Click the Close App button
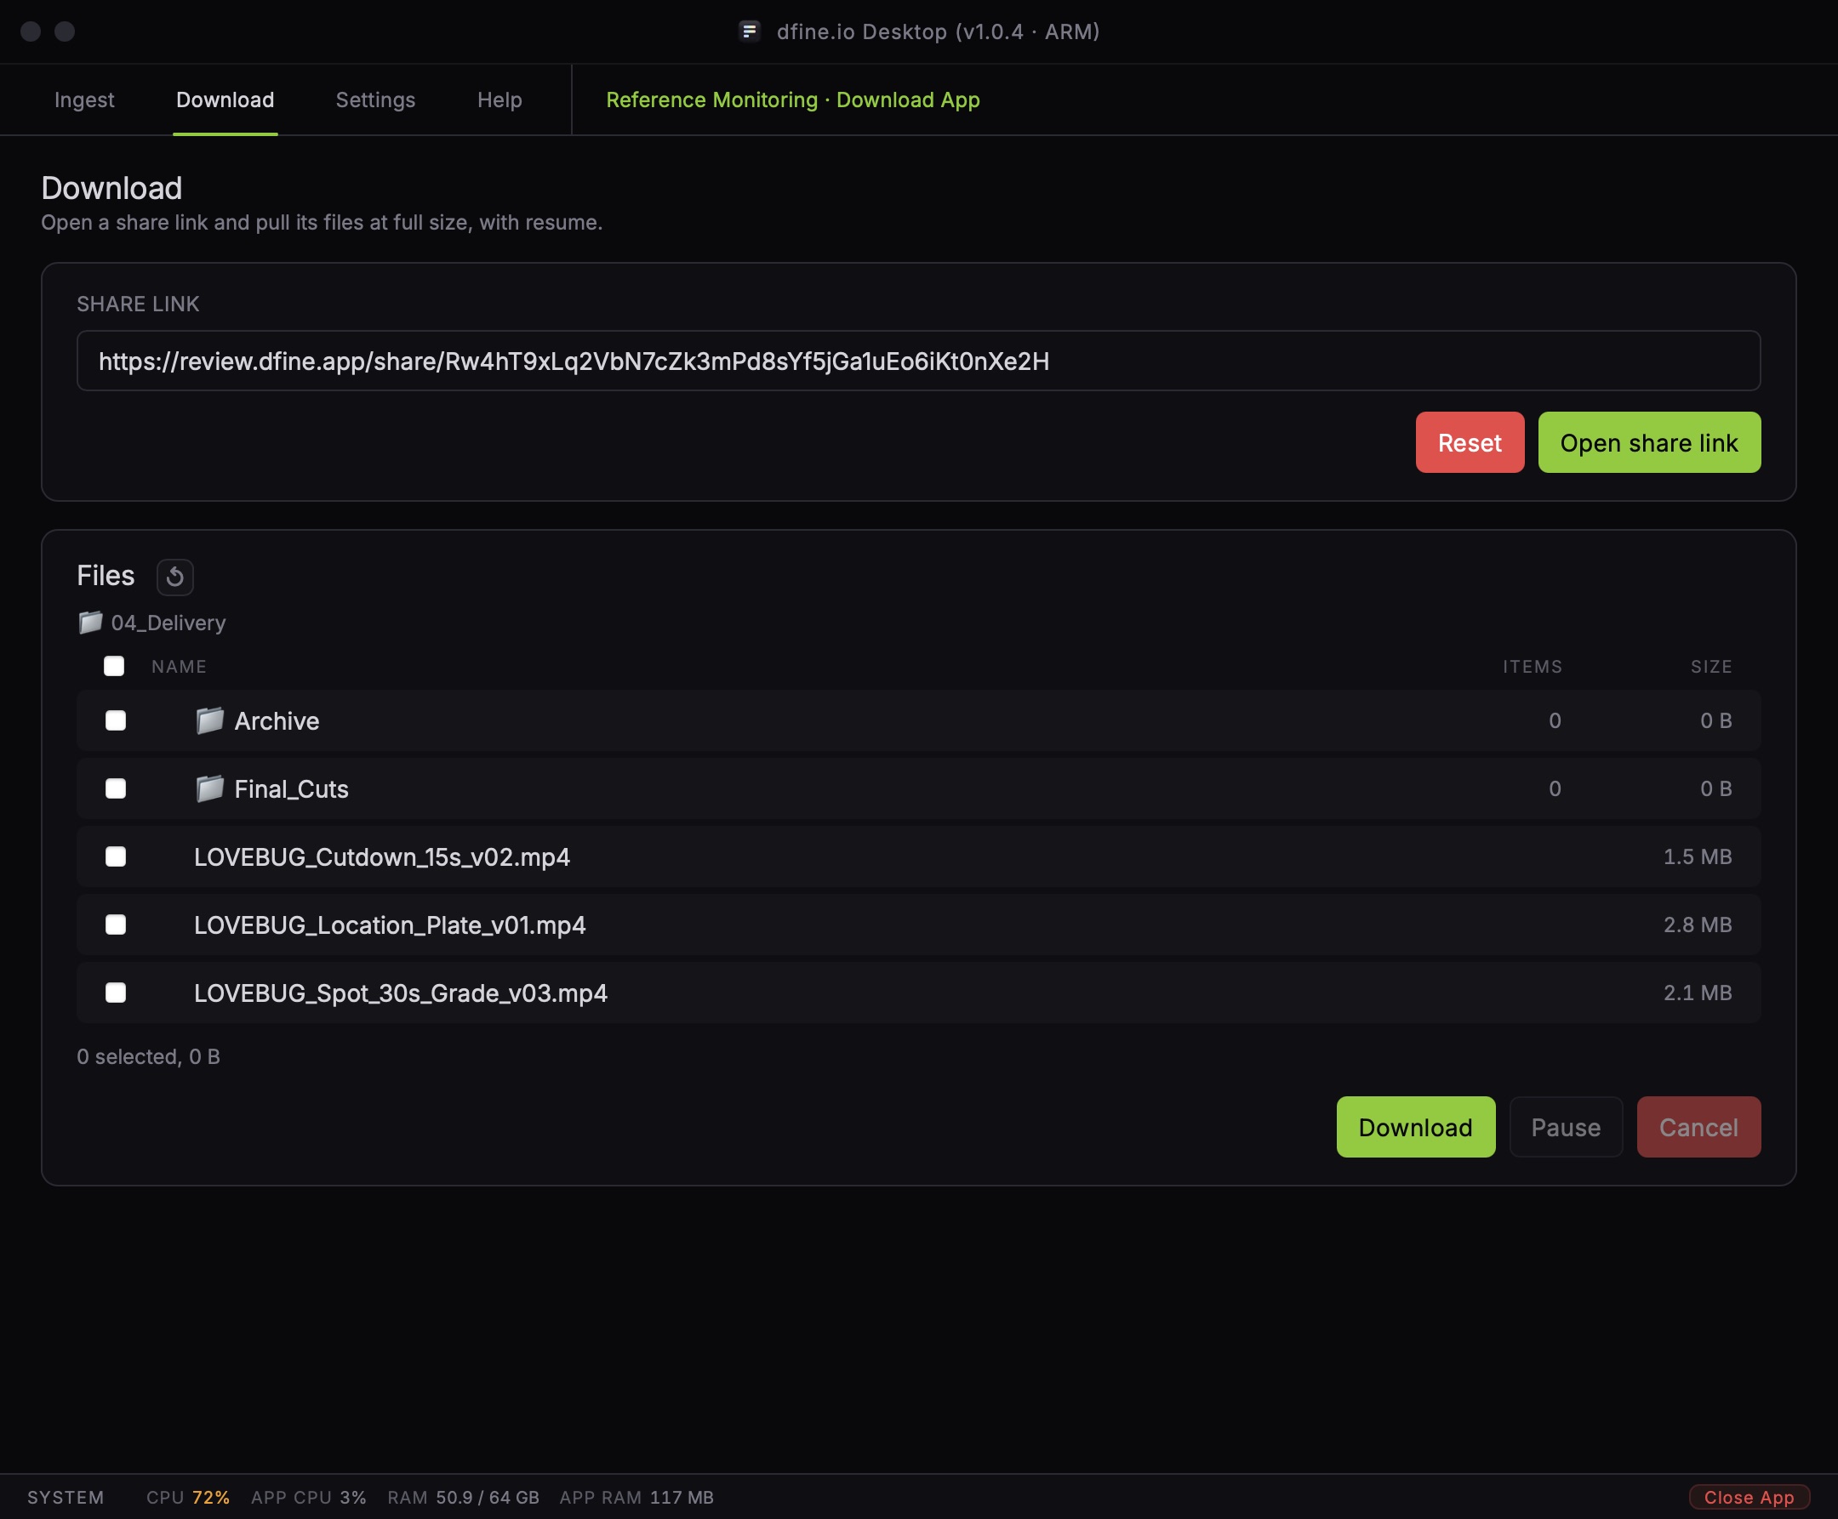 [x=1749, y=1497]
